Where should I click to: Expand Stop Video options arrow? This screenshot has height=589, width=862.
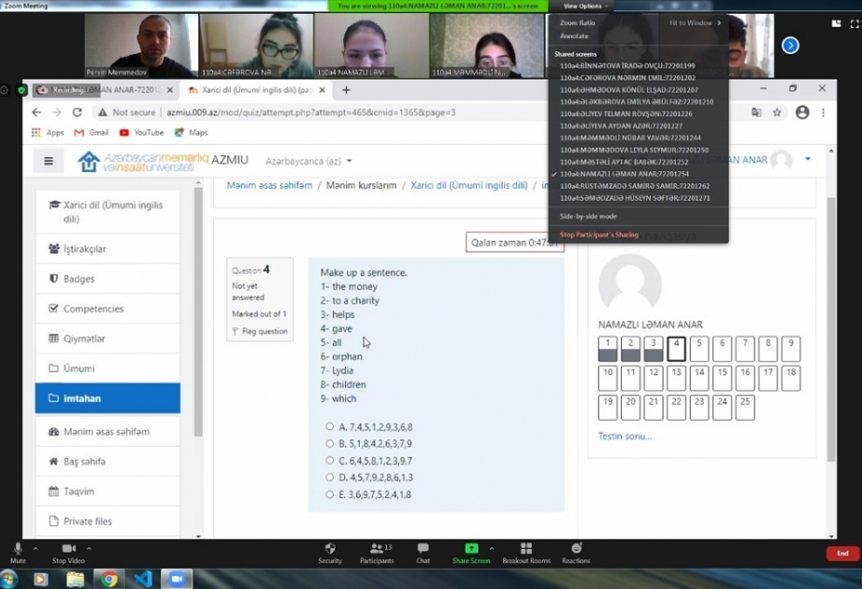point(89,548)
